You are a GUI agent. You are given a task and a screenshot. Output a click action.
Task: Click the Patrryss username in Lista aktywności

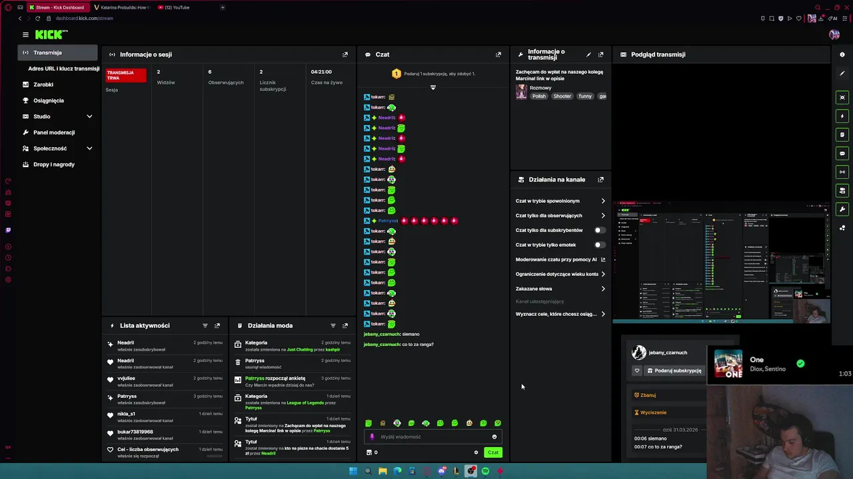[x=127, y=397]
